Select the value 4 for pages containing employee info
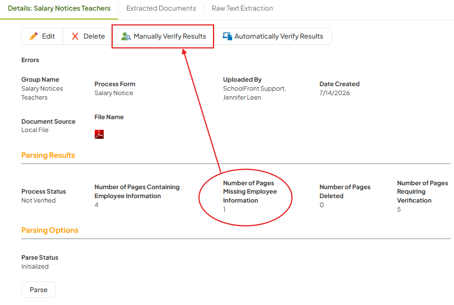The width and height of the screenshot is (454, 305). (x=96, y=205)
